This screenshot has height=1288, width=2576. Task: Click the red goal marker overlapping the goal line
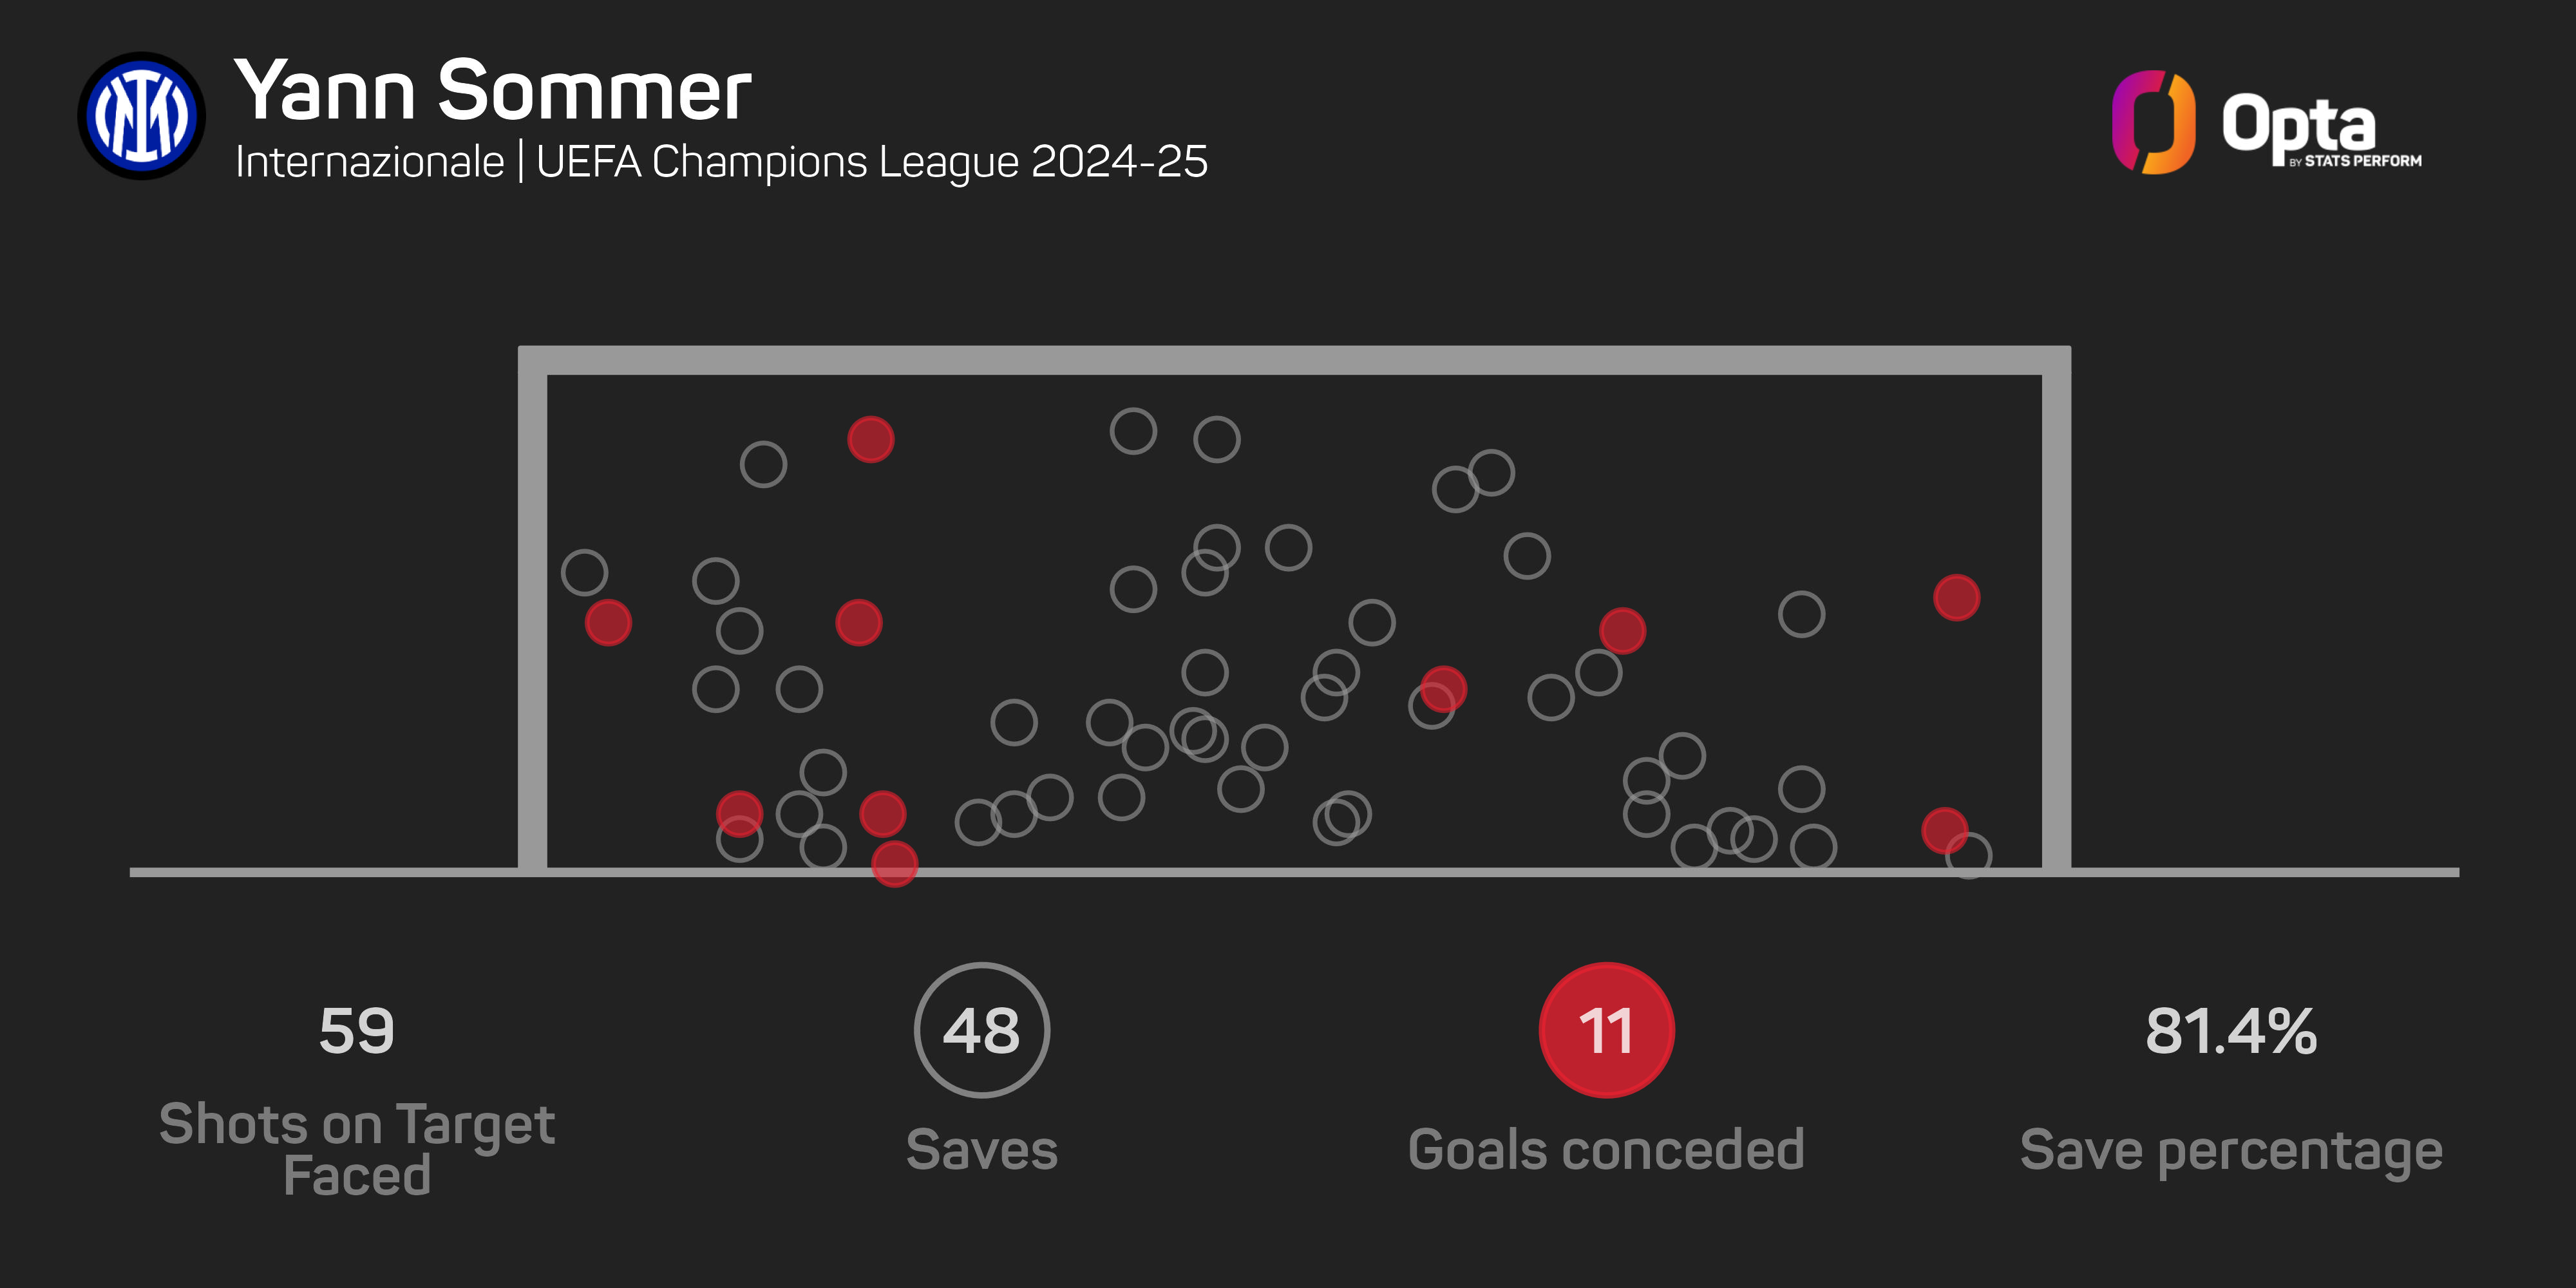click(x=894, y=864)
